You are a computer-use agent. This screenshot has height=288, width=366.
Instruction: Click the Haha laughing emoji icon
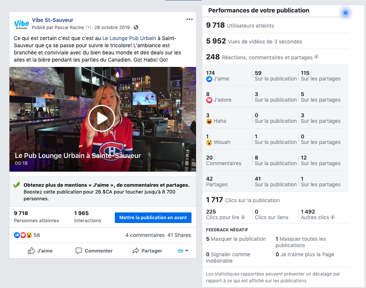point(209,121)
